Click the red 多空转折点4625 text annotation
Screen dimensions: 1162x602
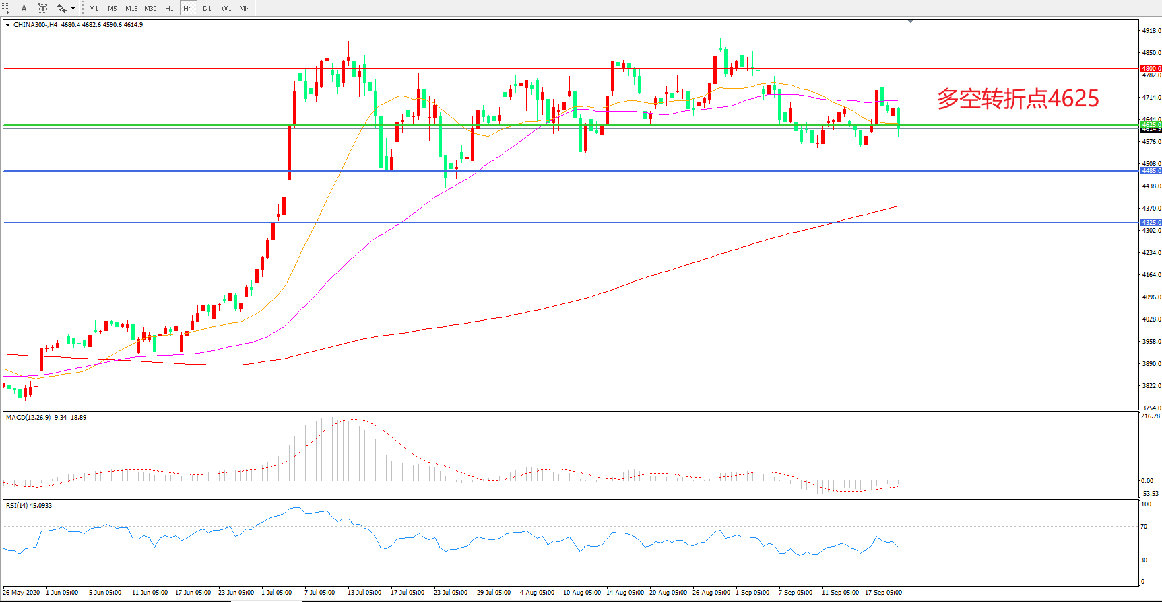(1018, 99)
